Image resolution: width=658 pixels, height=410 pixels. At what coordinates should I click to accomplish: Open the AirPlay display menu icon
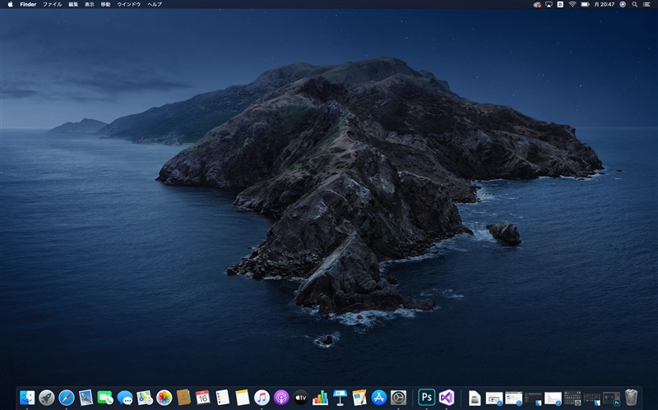point(549,4)
